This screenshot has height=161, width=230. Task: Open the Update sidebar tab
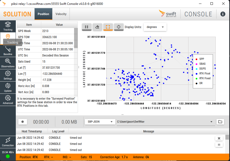(8, 87)
